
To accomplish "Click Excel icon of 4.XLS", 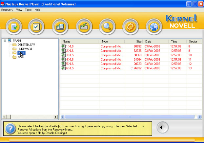I will [64, 59].
